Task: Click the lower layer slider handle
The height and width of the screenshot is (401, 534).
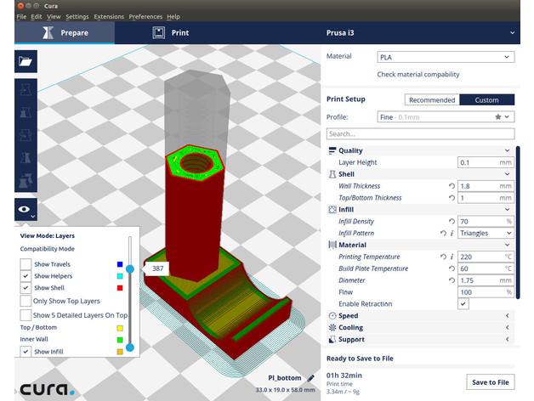Action: [x=130, y=347]
